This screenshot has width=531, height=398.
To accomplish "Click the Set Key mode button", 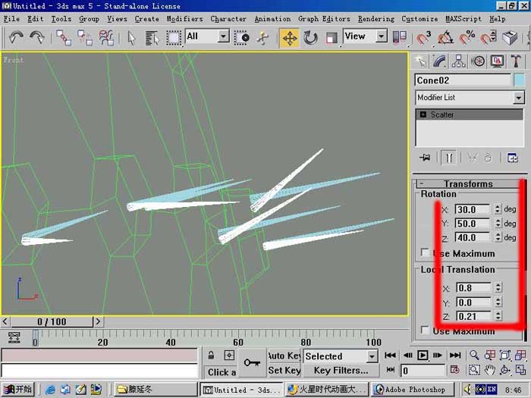I will (x=284, y=371).
